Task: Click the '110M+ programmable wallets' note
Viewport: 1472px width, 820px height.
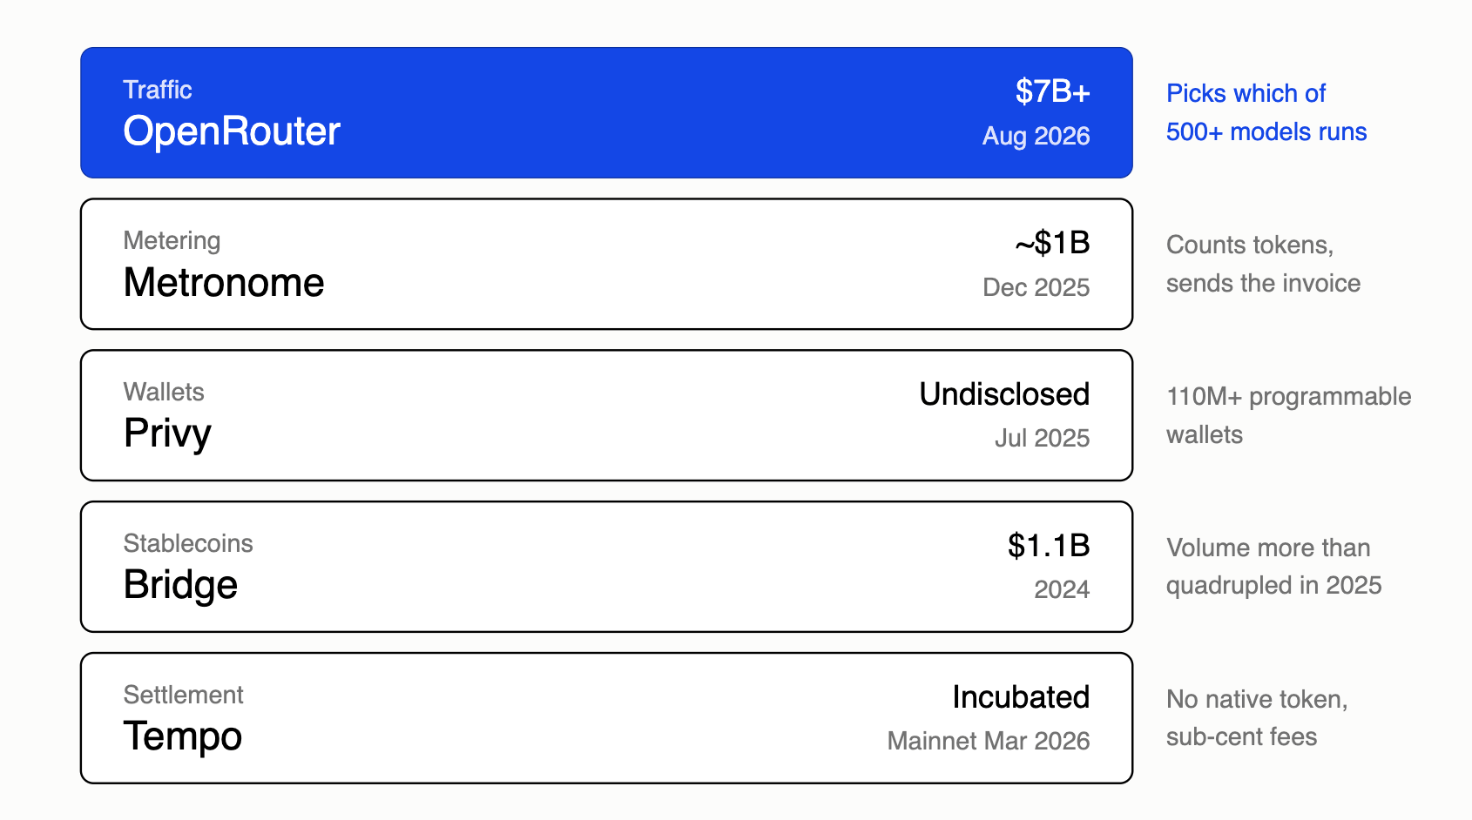Action: point(1288,415)
